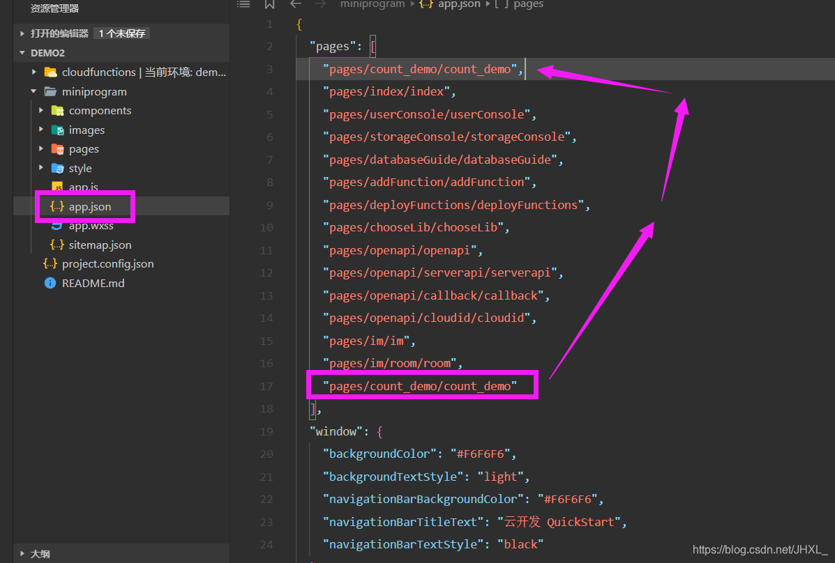The image size is (835, 563).
Task: Expand the style folder arrow
Action: [41, 168]
